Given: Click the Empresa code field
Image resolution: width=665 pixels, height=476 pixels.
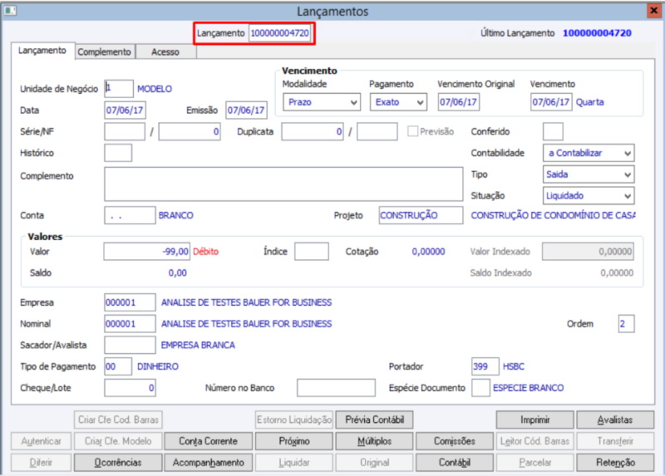Looking at the screenshot, I should (x=130, y=302).
